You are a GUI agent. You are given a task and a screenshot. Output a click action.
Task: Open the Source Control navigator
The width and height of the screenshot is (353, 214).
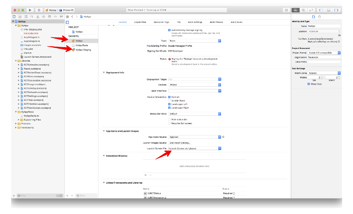tap(20, 17)
